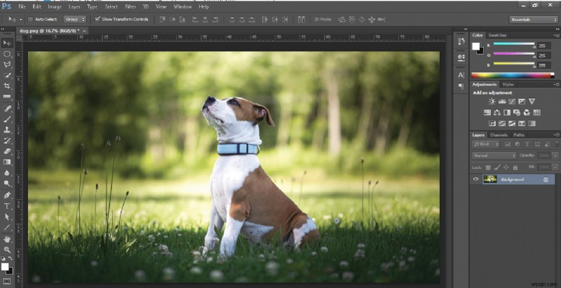Add a Photo Filter adjustment

click(517, 113)
